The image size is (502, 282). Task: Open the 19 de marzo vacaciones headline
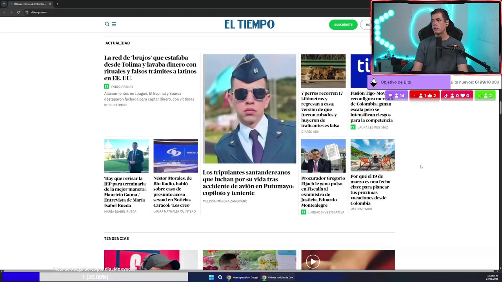coord(370,190)
